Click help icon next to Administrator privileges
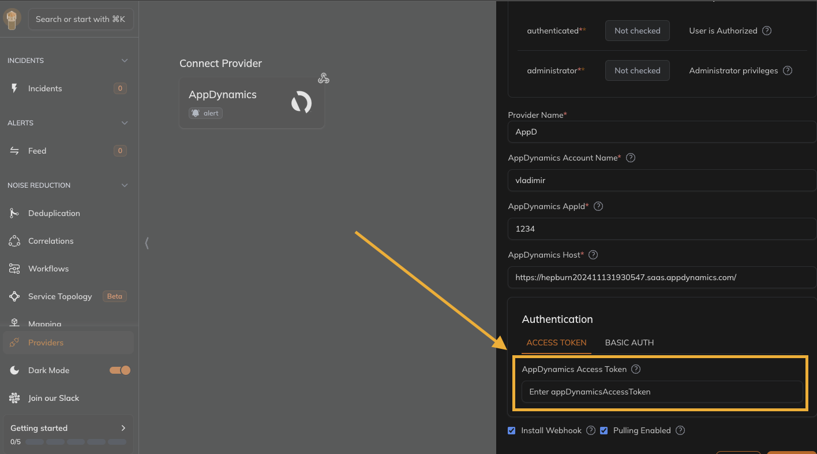817x454 pixels. (788, 70)
